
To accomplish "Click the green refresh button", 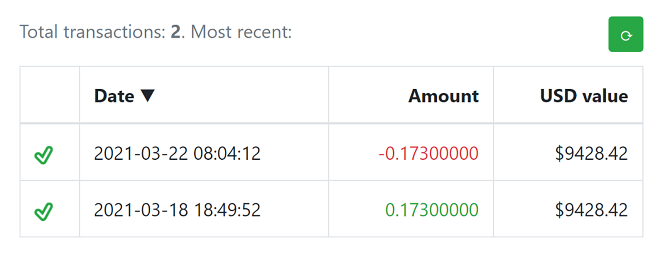I will tap(625, 34).
